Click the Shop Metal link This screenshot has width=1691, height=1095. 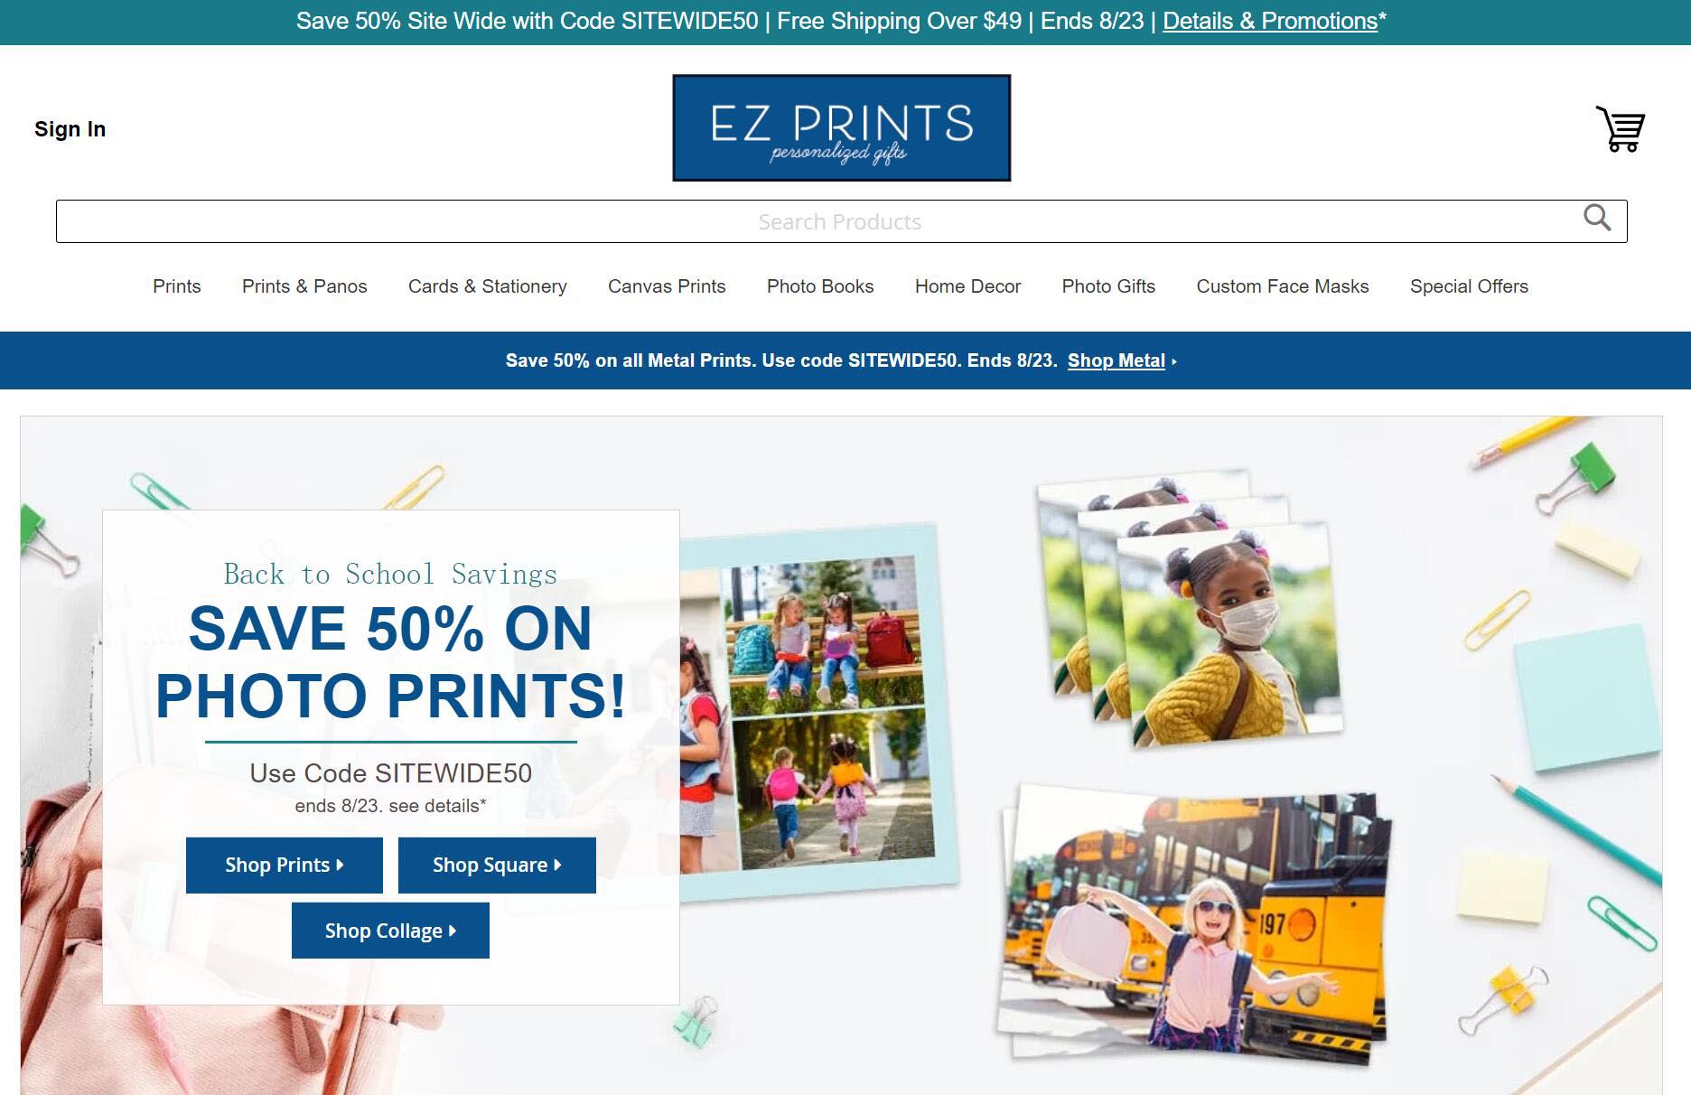(x=1116, y=360)
